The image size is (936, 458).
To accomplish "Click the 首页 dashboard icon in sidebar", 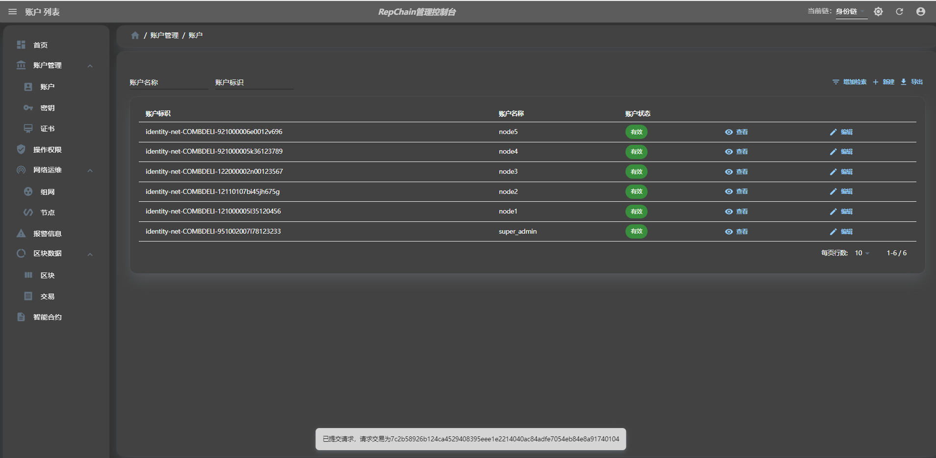I will click(21, 45).
